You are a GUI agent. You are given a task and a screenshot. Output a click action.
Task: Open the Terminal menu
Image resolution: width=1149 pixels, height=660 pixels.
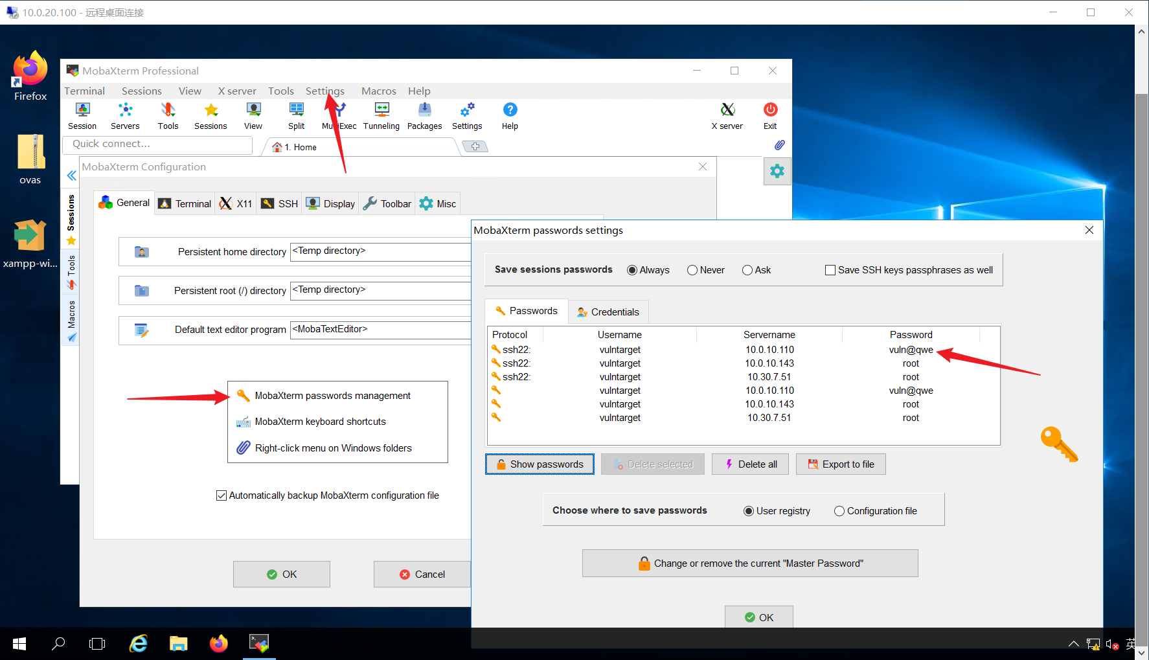coord(84,91)
